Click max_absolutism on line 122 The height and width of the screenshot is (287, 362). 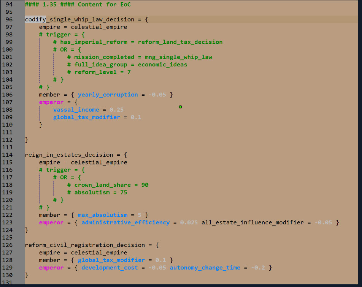click(103, 215)
